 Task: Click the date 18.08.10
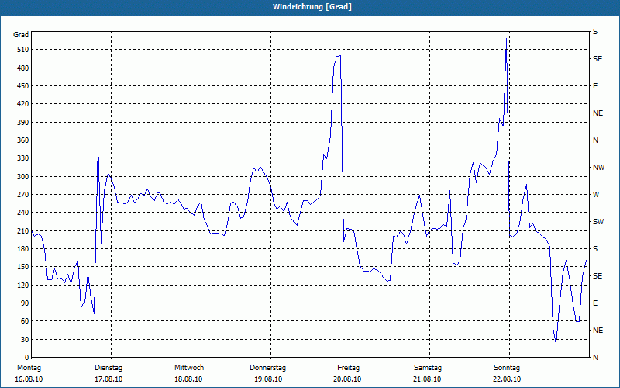pos(188,379)
